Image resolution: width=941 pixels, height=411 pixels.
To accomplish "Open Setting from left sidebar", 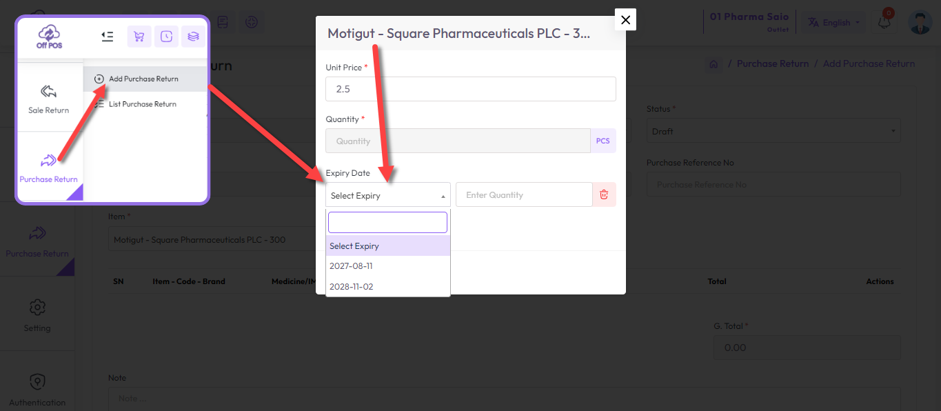I will [x=37, y=314].
